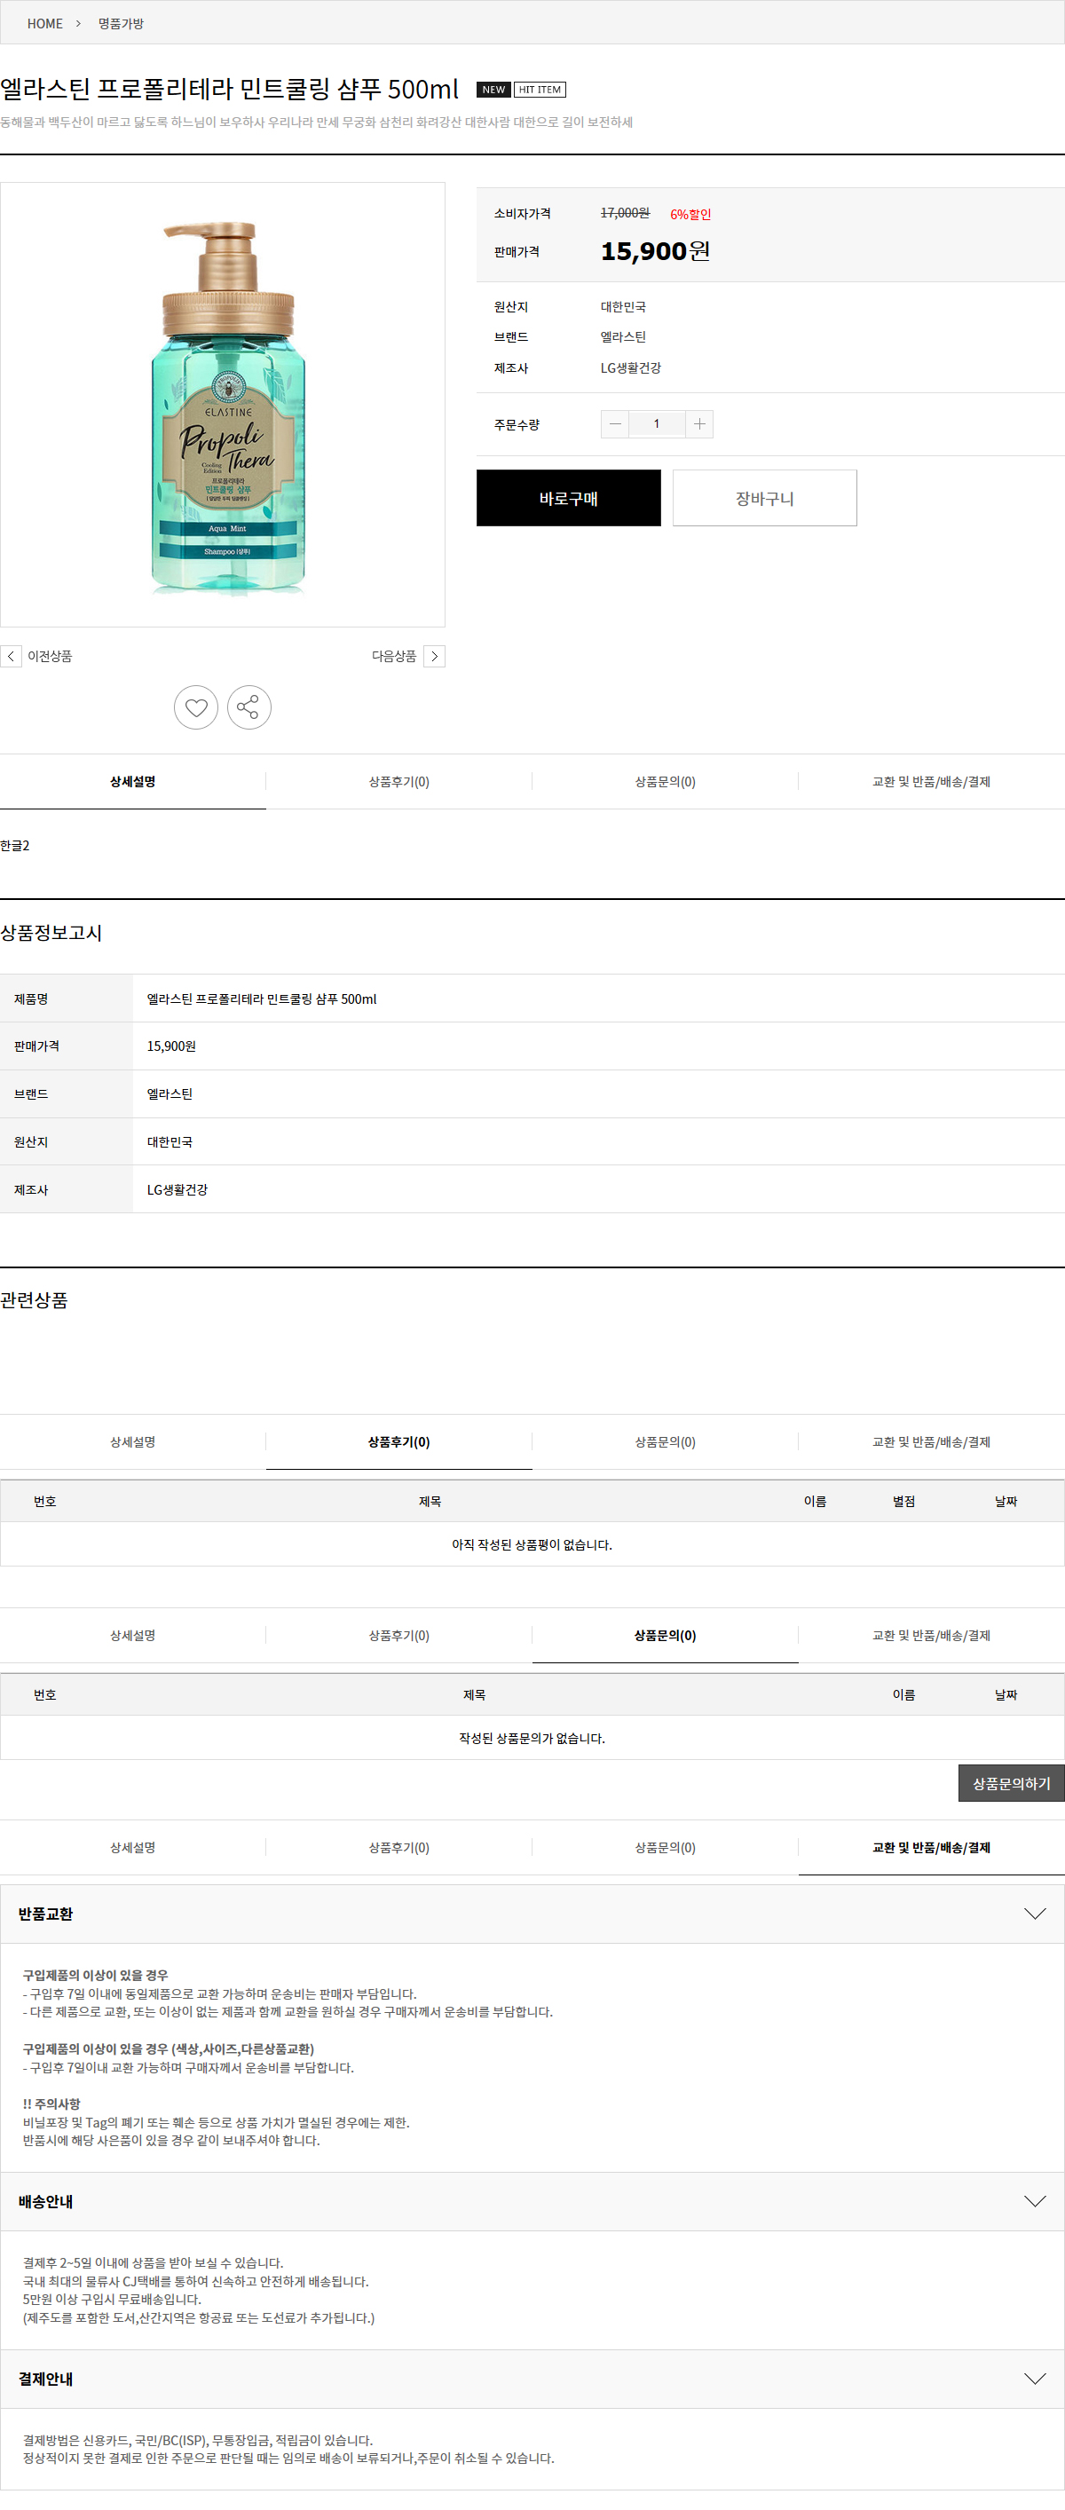This screenshot has width=1065, height=2510.
Task: Open the 명품가방 category breadcrumb
Action: coord(121,23)
